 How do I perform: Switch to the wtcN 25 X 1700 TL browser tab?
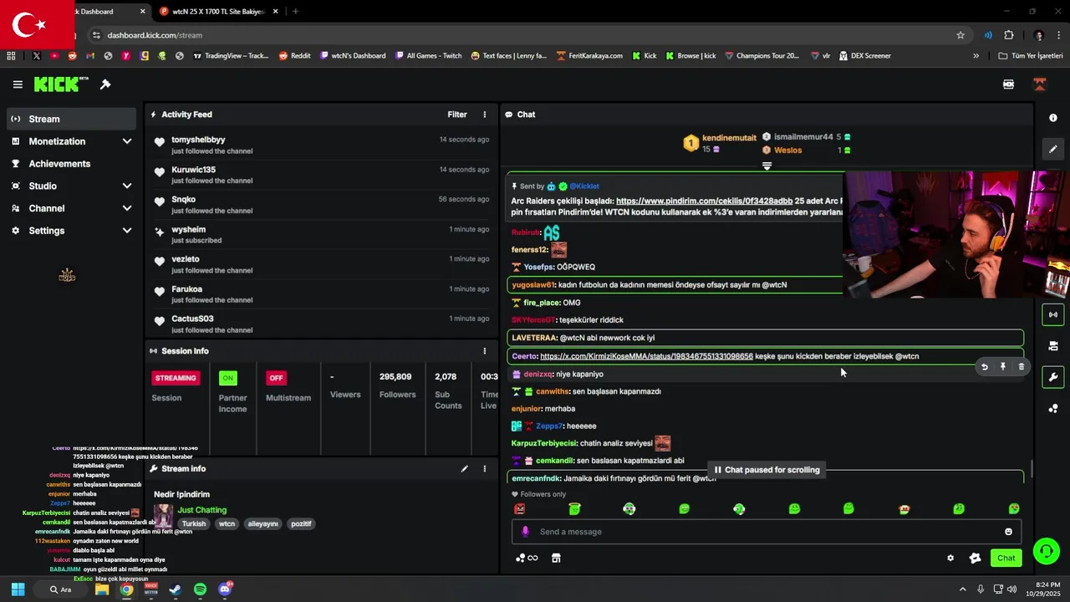point(217,12)
